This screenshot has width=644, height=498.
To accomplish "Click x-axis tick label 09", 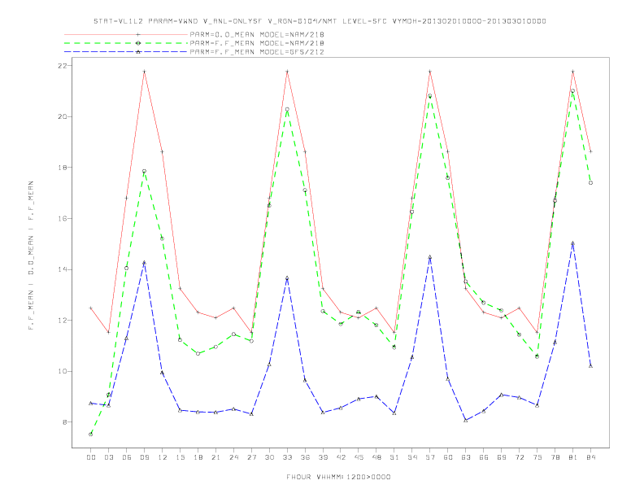I will [x=144, y=457].
